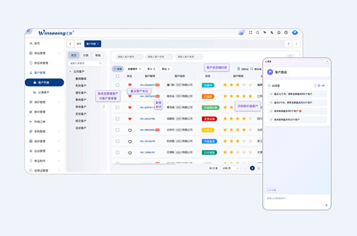Select 客户列表 in the sidebar
The height and width of the screenshot is (236, 357).
coord(45,82)
